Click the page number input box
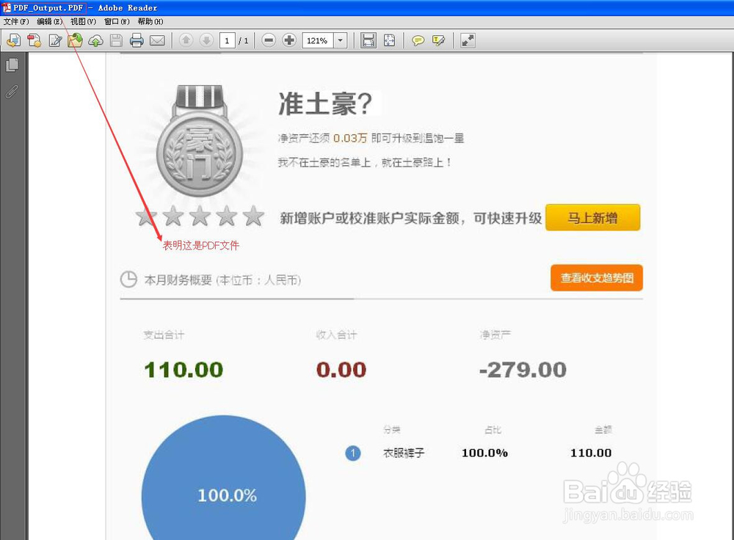 click(228, 40)
